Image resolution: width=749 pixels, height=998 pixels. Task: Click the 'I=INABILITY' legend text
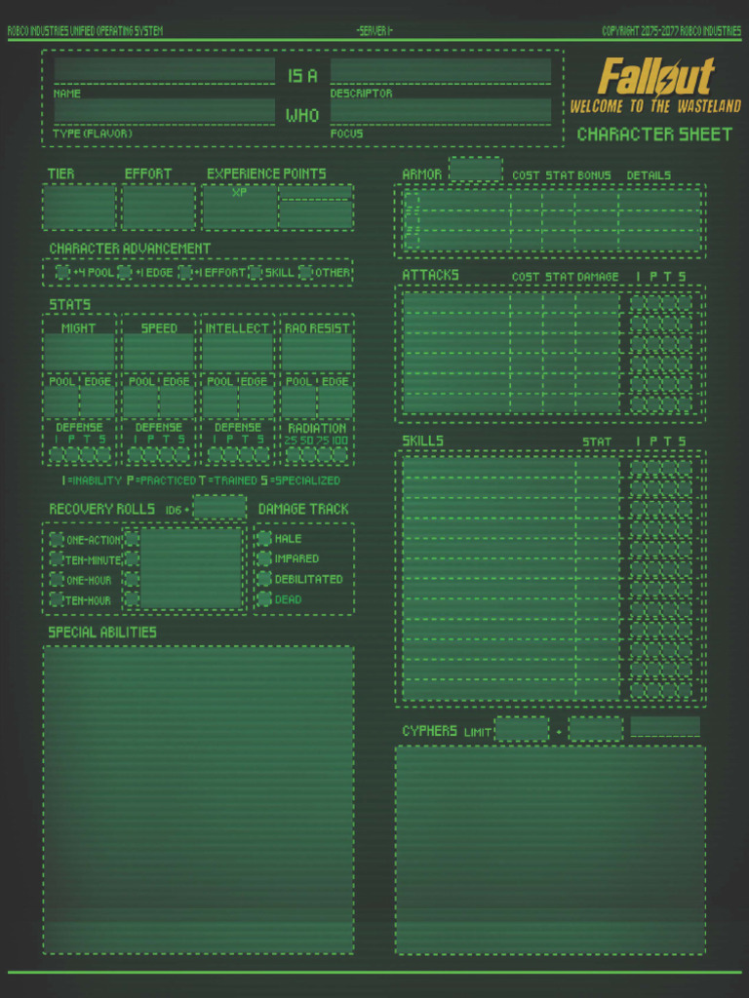tap(91, 480)
